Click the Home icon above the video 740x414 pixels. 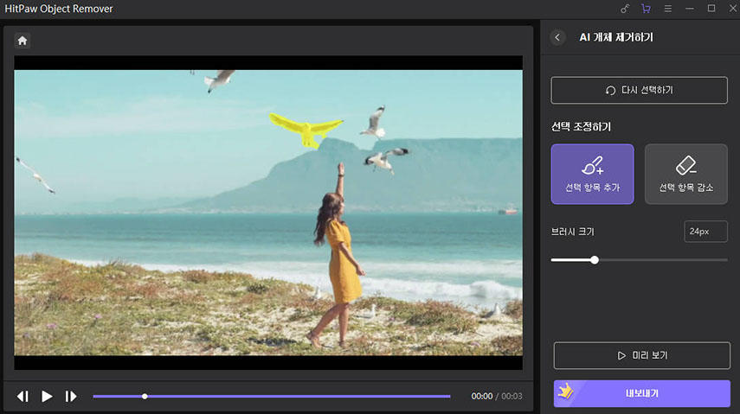point(23,41)
